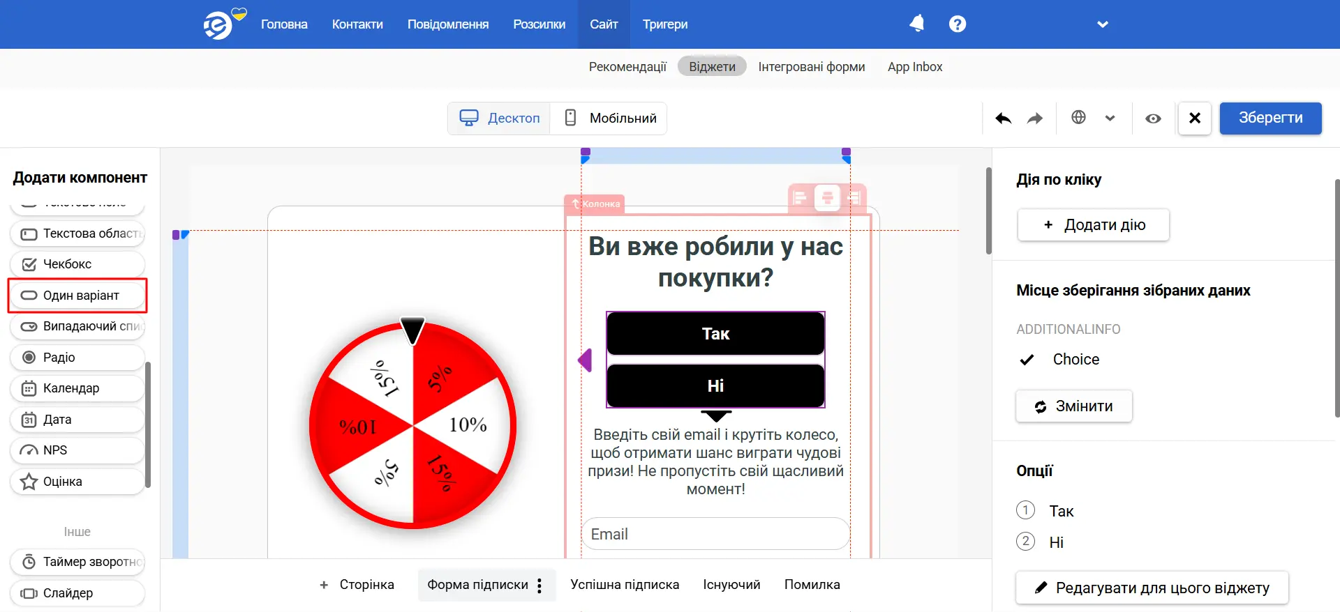This screenshot has height=612, width=1340.
Task: Switch to Інтегровані форми tab
Action: coord(812,67)
